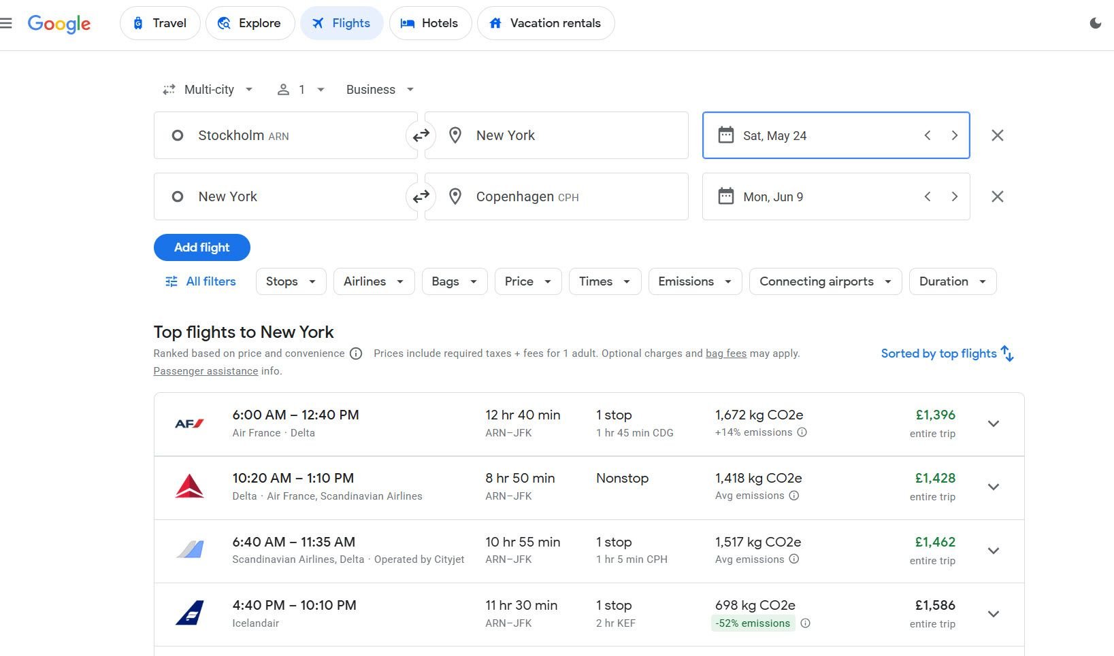Expand the Icelandair flight details
1114x656 pixels.
993,614
